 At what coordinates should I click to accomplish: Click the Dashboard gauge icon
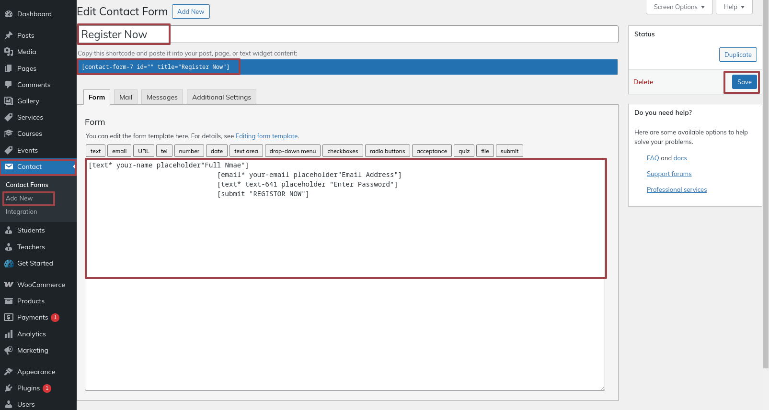point(9,14)
